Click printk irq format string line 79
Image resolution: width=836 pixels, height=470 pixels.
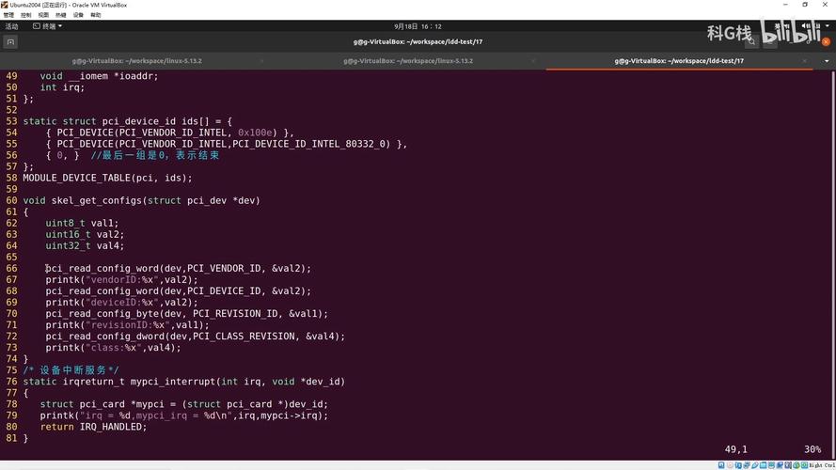184,415
